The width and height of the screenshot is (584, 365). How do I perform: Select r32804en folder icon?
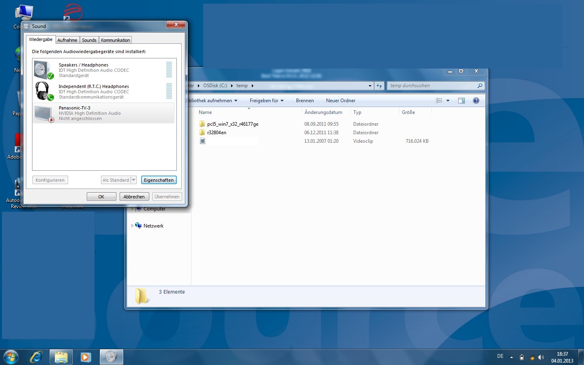[x=202, y=132]
